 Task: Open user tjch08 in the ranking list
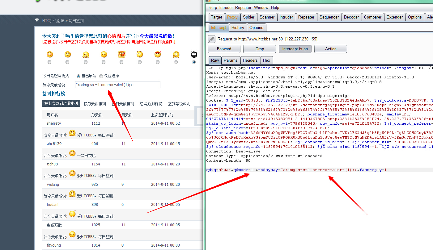[52, 164]
